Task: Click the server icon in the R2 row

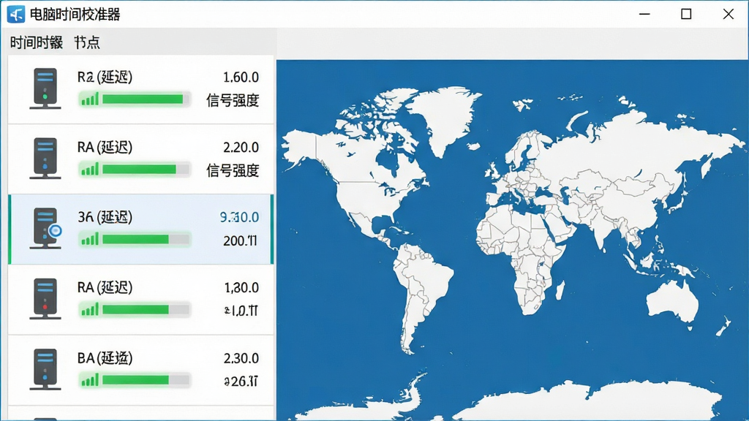Action: [x=45, y=88]
